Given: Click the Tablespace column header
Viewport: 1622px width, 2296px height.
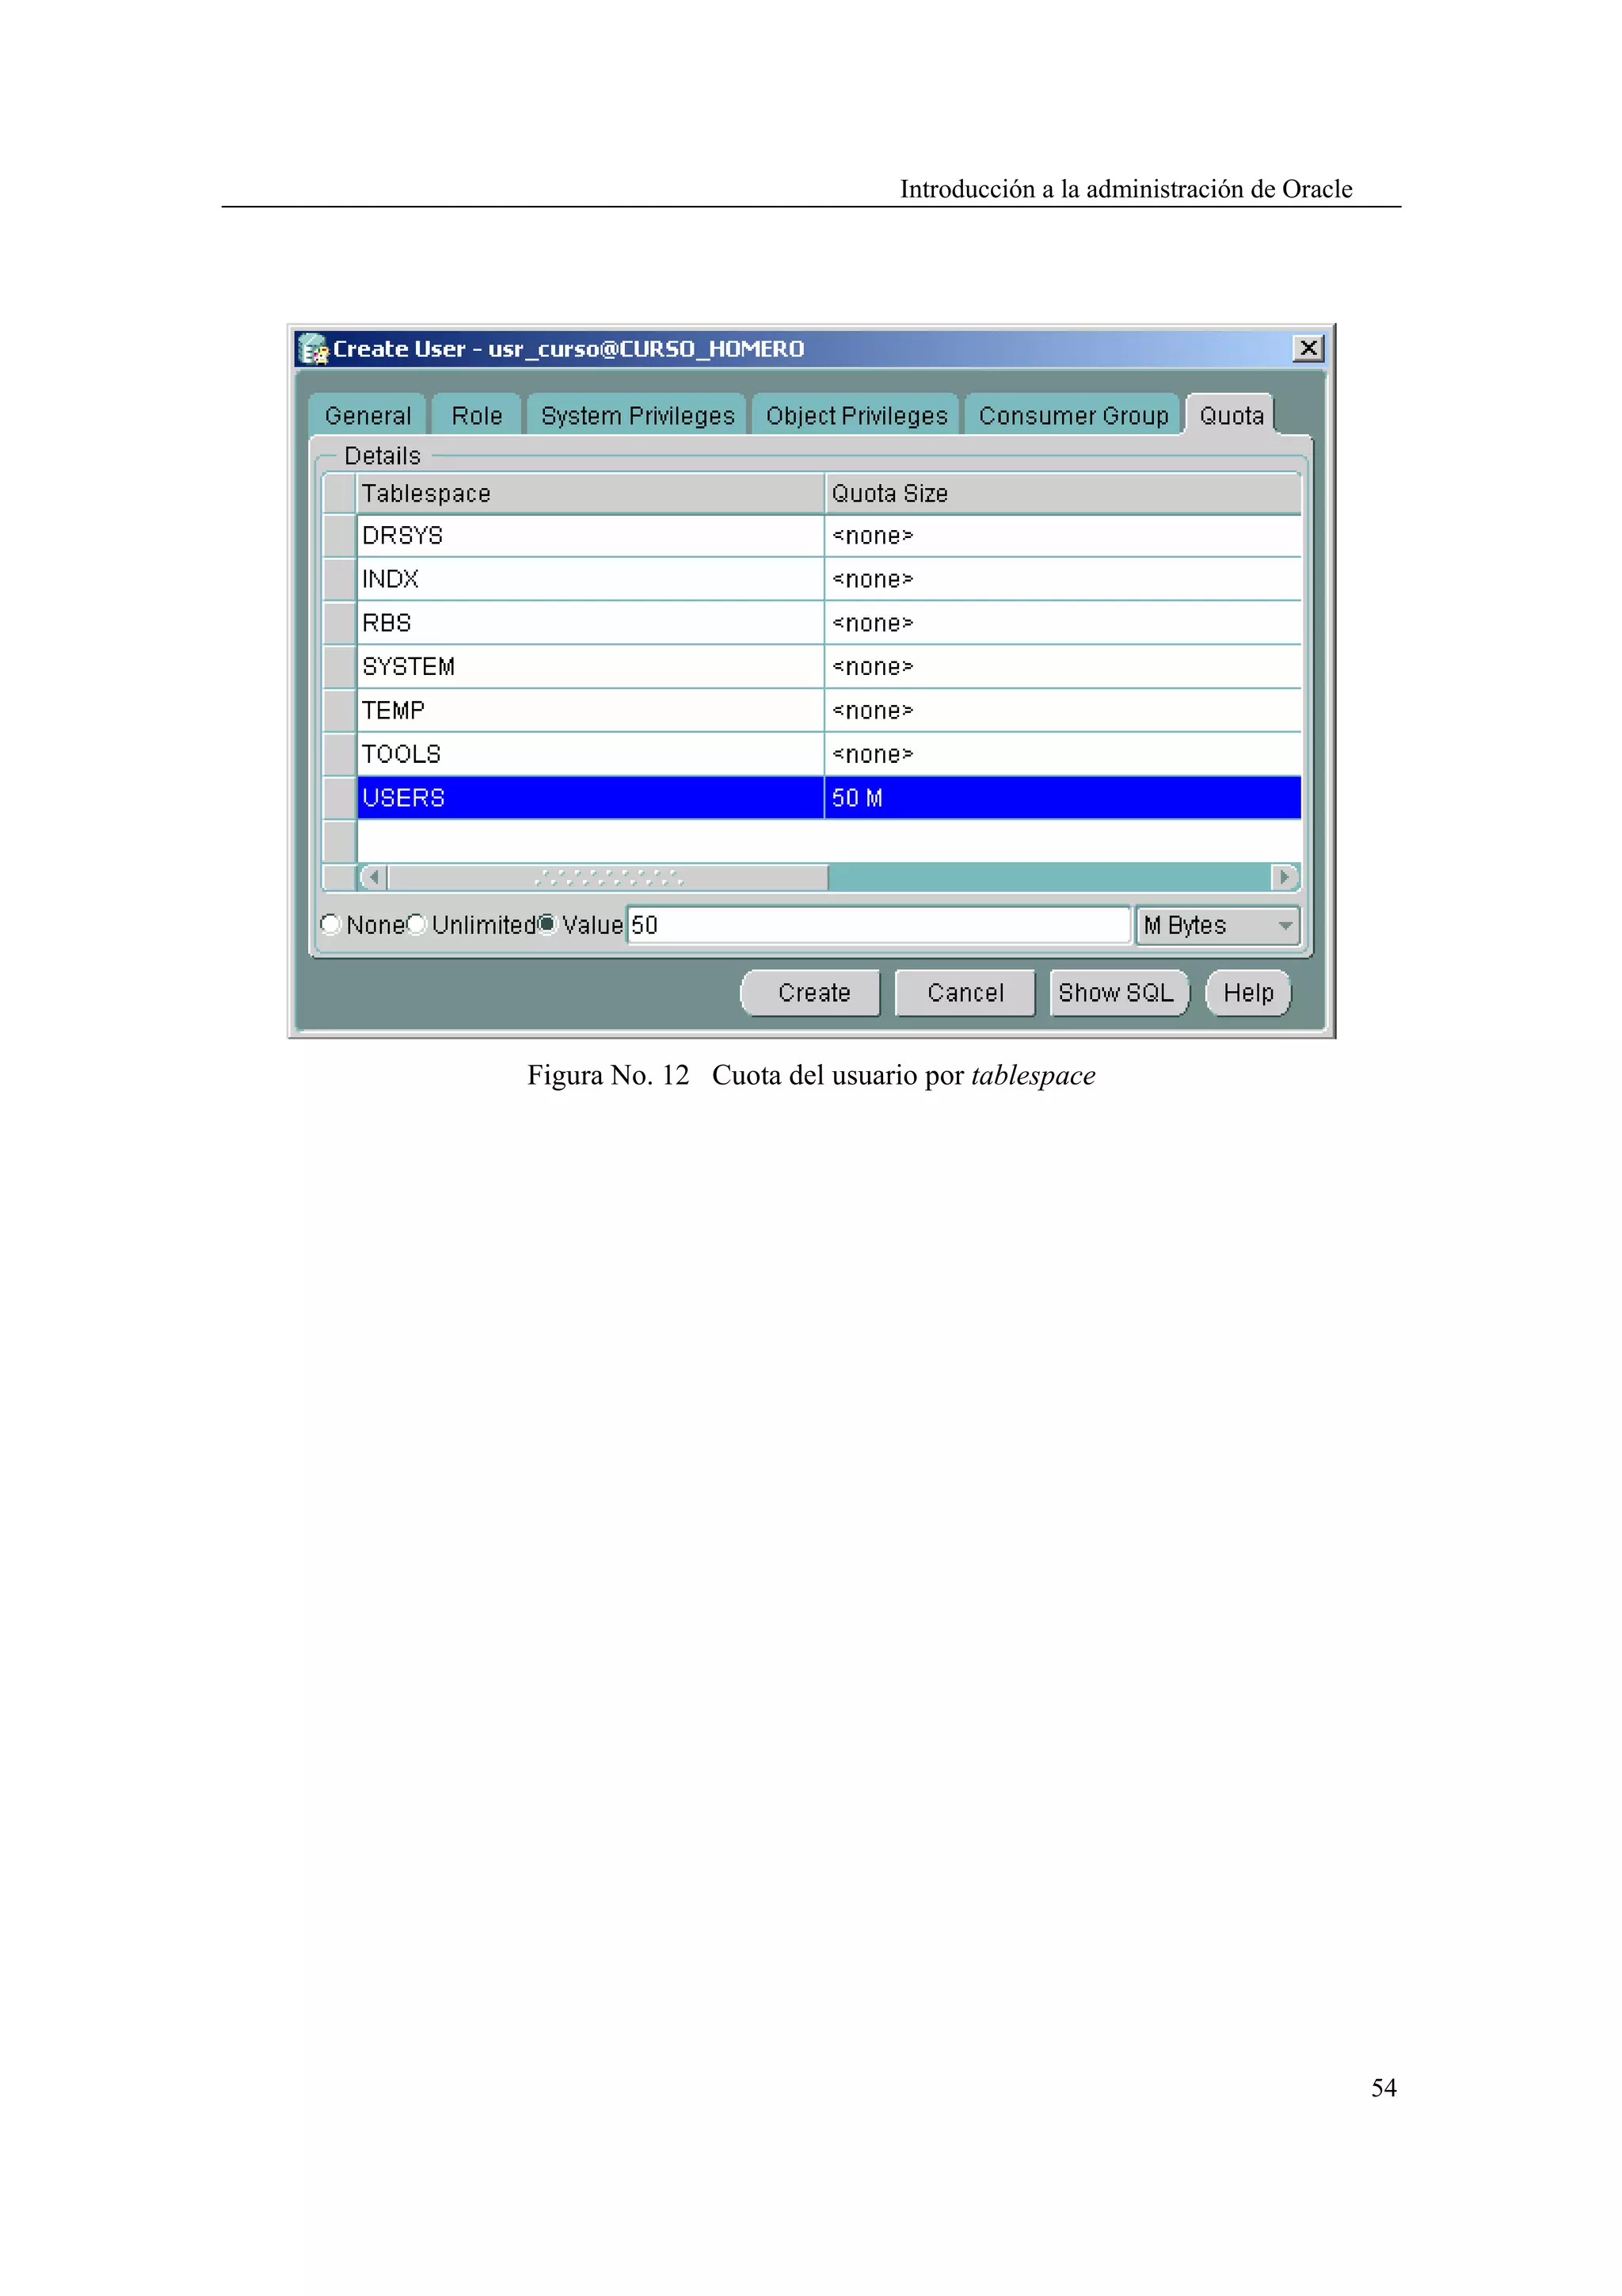Looking at the screenshot, I should [x=591, y=493].
